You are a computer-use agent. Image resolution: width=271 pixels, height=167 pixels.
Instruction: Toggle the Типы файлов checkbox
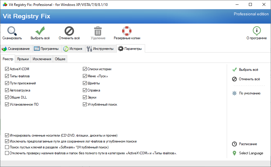[x=7, y=76]
